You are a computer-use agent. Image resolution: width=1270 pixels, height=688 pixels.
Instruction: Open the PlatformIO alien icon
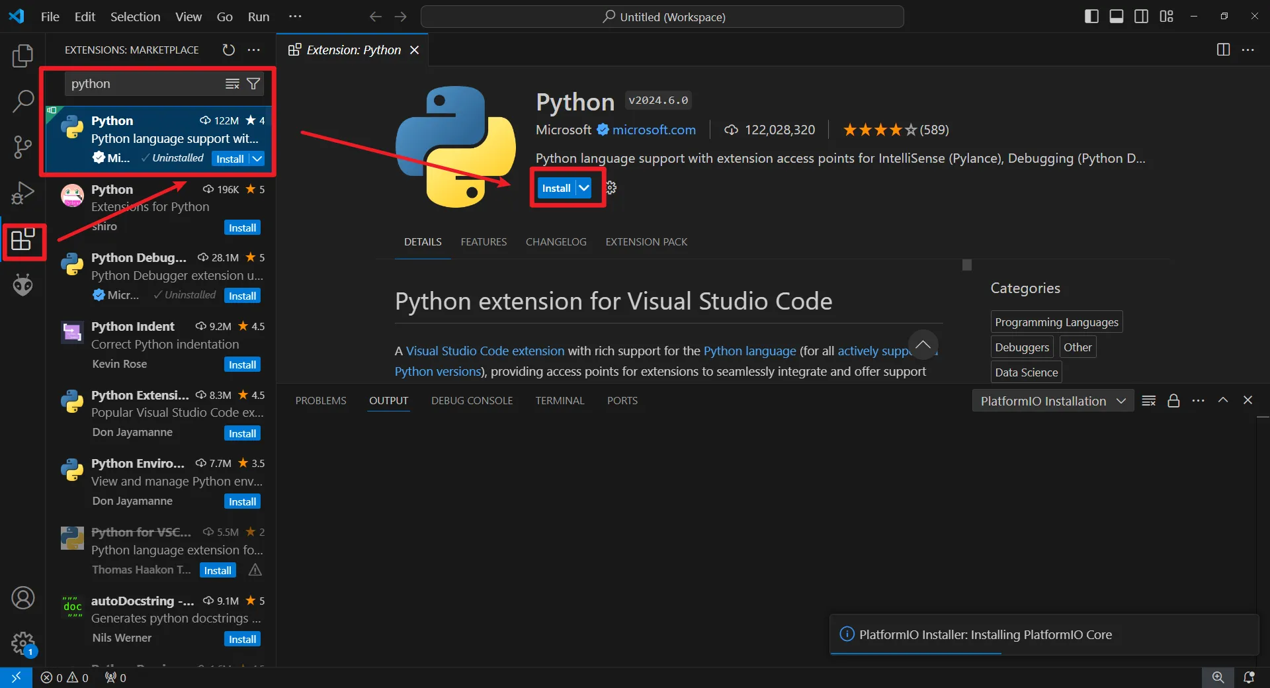22,285
